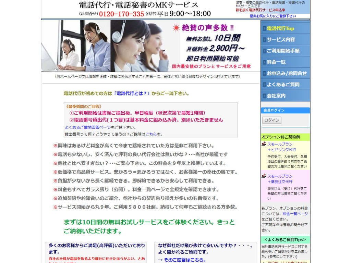
Task: Open the ご利用開始手順 menu item
Action: [x=283, y=51]
